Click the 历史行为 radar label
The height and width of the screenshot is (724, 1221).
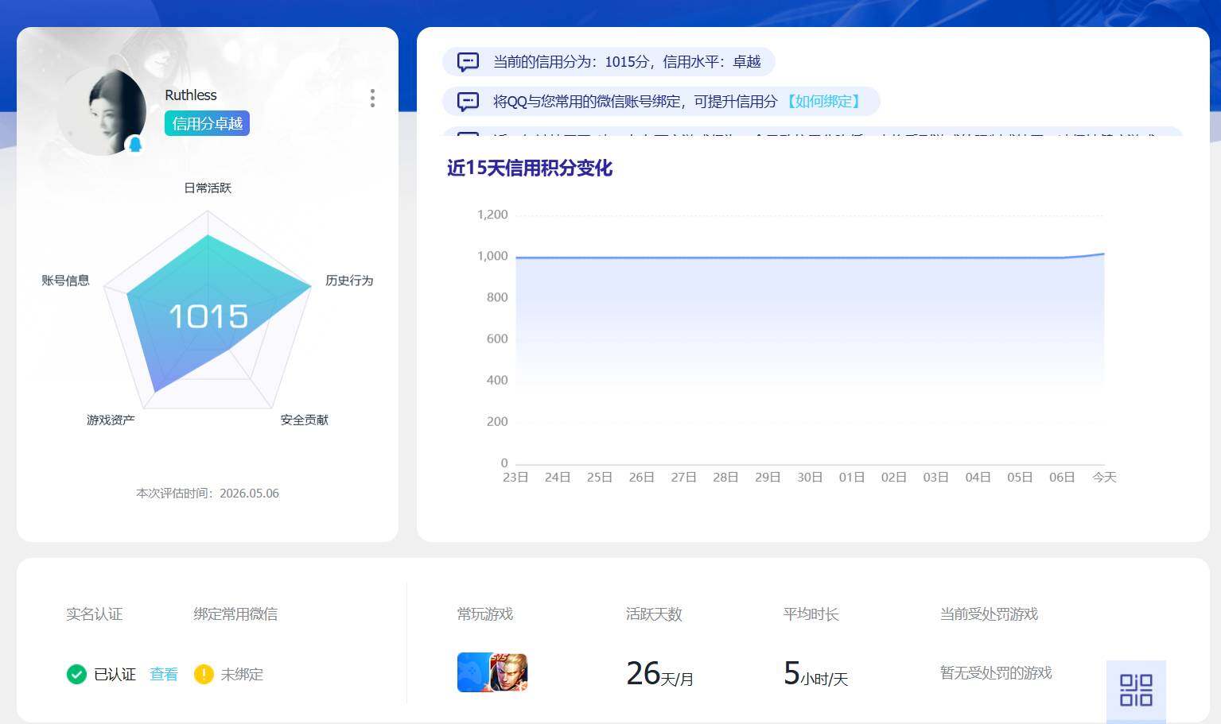(x=349, y=280)
